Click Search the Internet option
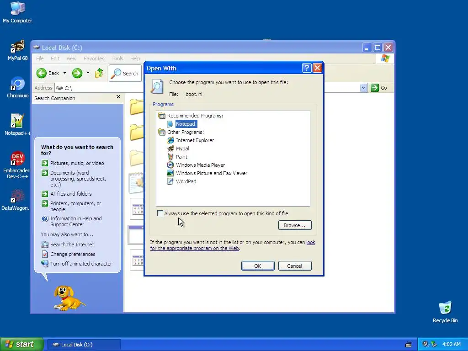This screenshot has height=351, width=468. [x=68, y=245]
